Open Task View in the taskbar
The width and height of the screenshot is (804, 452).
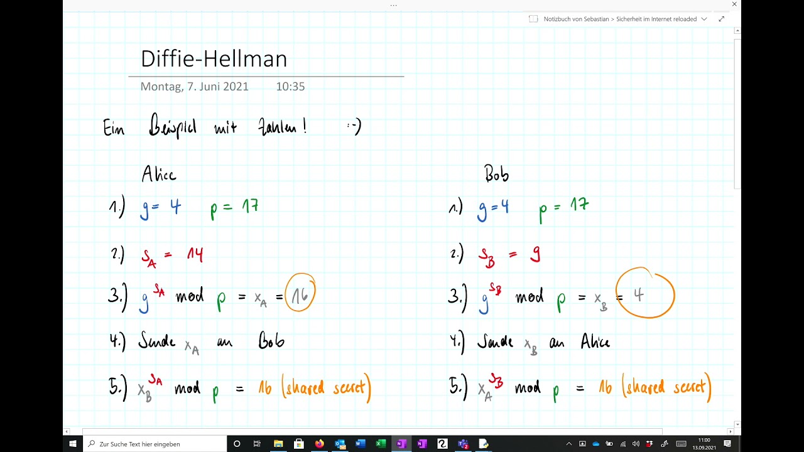[257, 444]
